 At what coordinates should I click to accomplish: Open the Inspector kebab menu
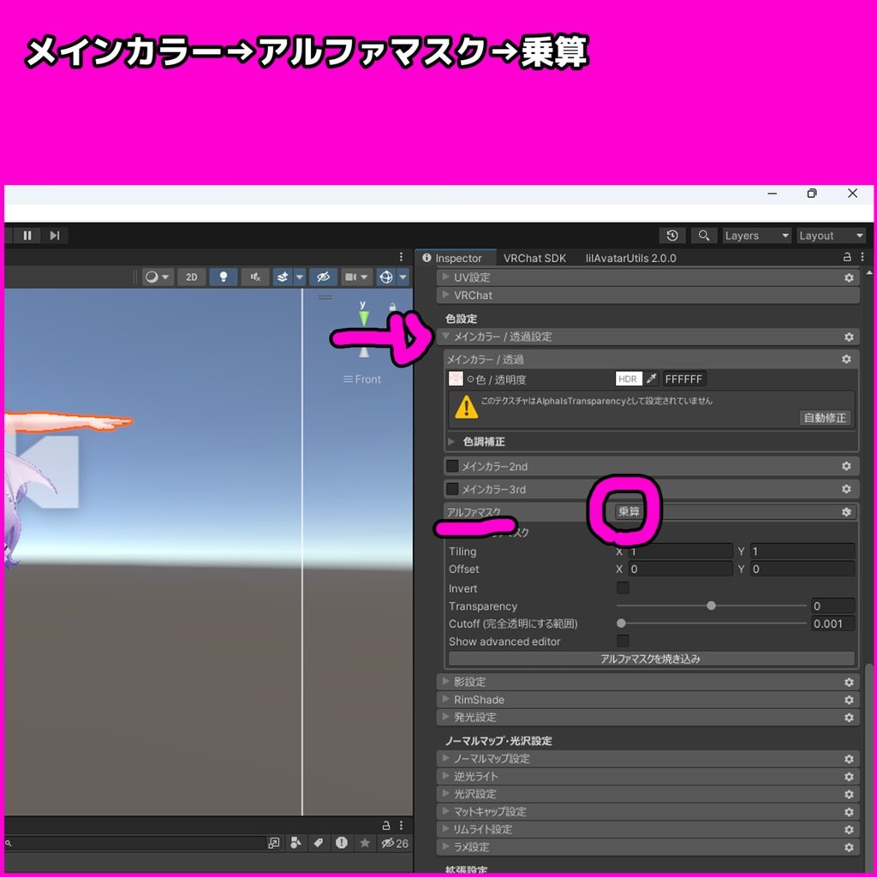click(x=862, y=257)
